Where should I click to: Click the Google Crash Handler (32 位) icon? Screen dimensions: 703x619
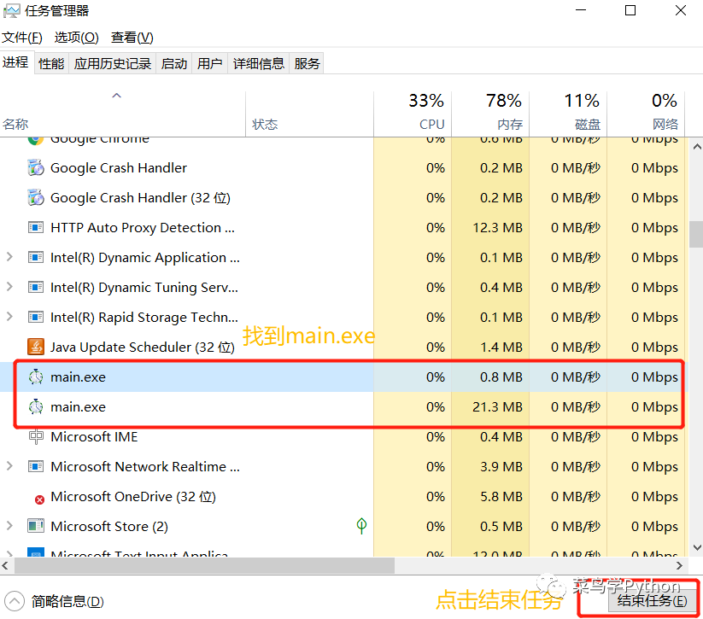point(36,198)
